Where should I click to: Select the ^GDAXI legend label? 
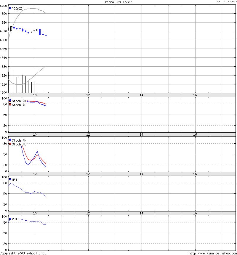pyautogui.click(x=17, y=9)
